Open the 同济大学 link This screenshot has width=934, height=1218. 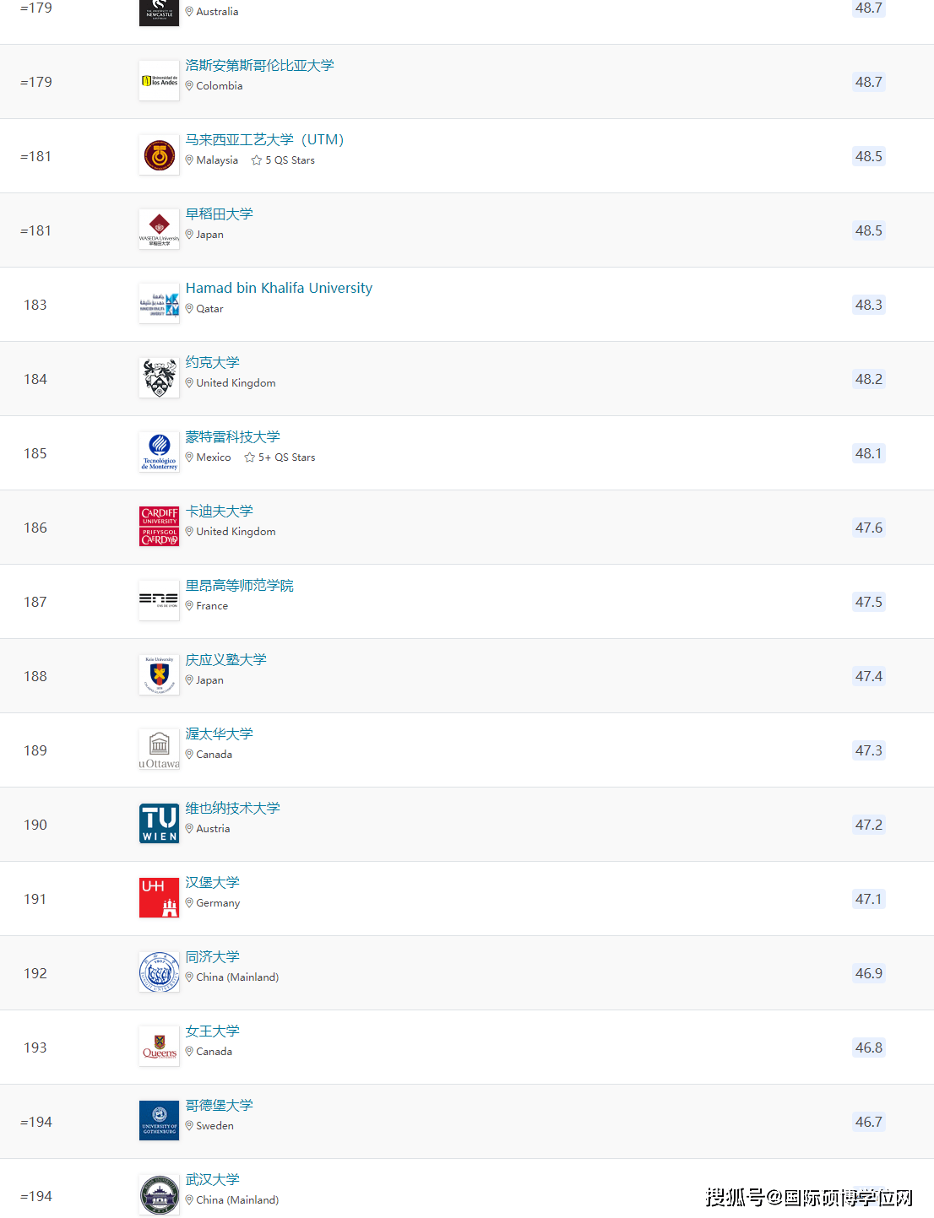pos(213,956)
